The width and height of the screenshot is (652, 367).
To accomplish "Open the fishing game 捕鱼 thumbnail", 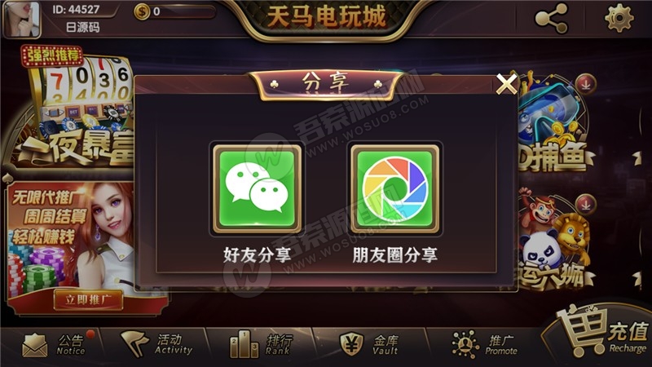I will coord(555,124).
